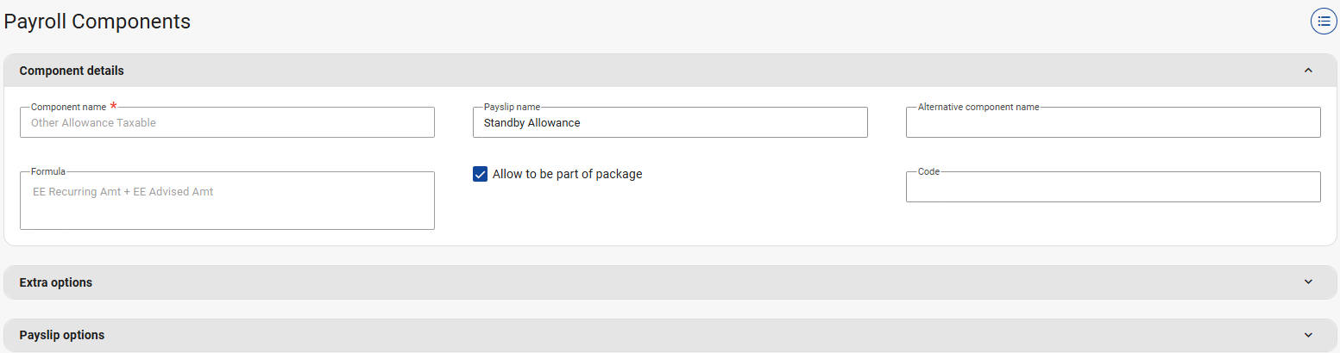This screenshot has height=353, width=1340.
Task: Focus the Payslip name field containing Standby Allowance
Action: click(x=670, y=123)
